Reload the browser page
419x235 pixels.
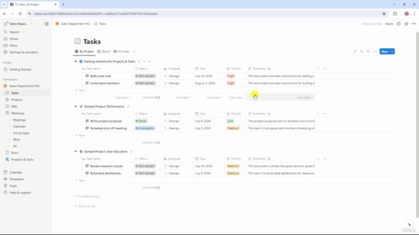(20, 14)
